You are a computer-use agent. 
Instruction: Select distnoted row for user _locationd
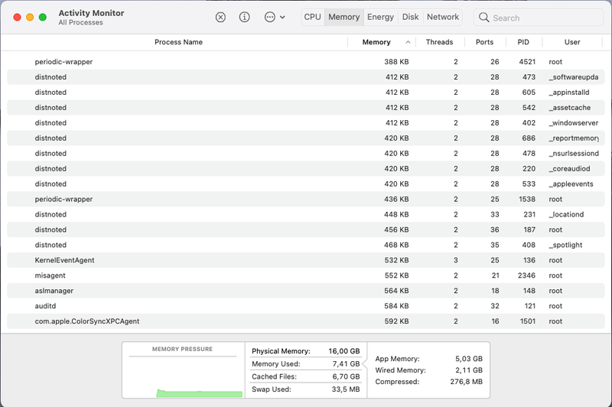(x=306, y=214)
